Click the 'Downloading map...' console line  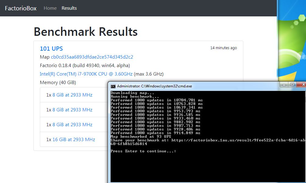(132, 93)
